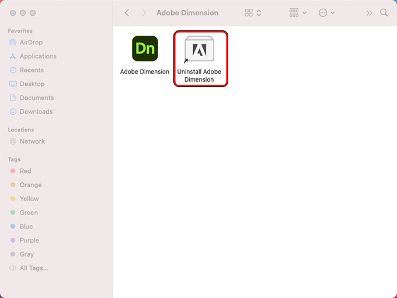Click the AirDrop sidebar icon
397x298 pixels.
tap(13, 42)
